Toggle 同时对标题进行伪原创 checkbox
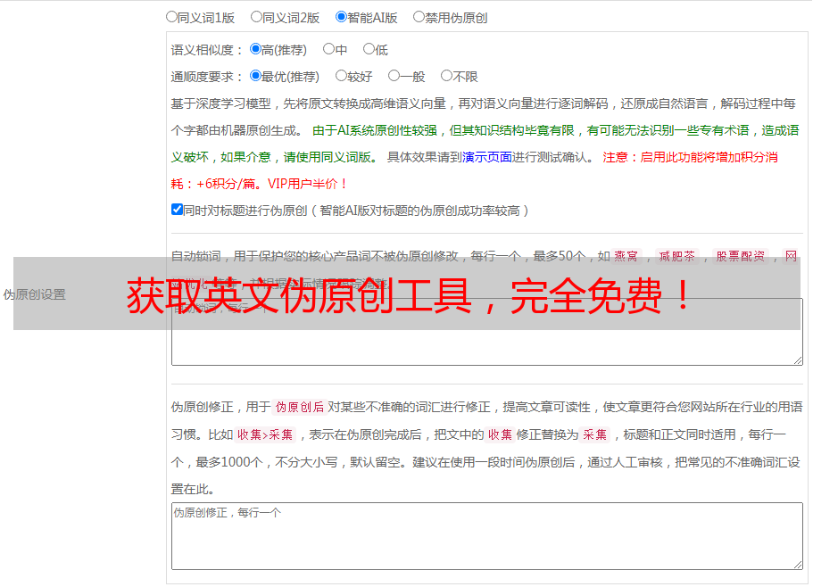The height and width of the screenshot is (587, 813). pyautogui.click(x=177, y=210)
